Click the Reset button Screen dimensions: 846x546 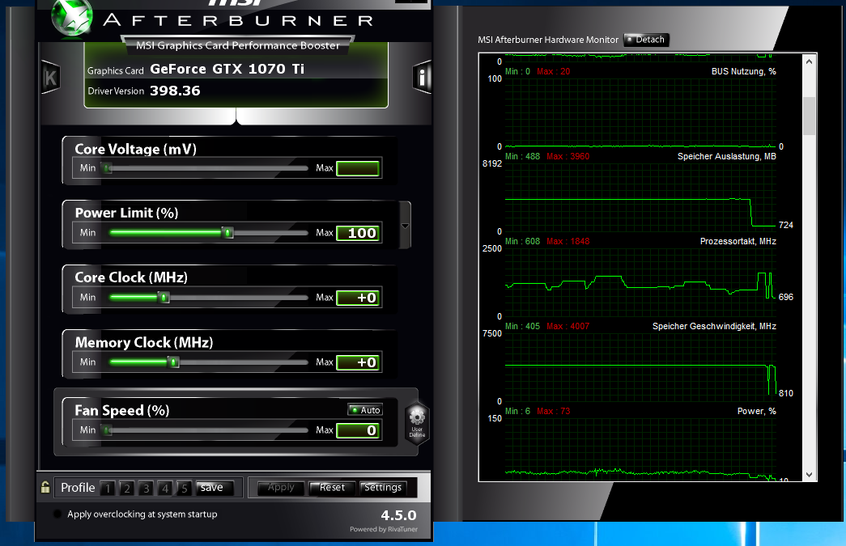click(x=332, y=488)
